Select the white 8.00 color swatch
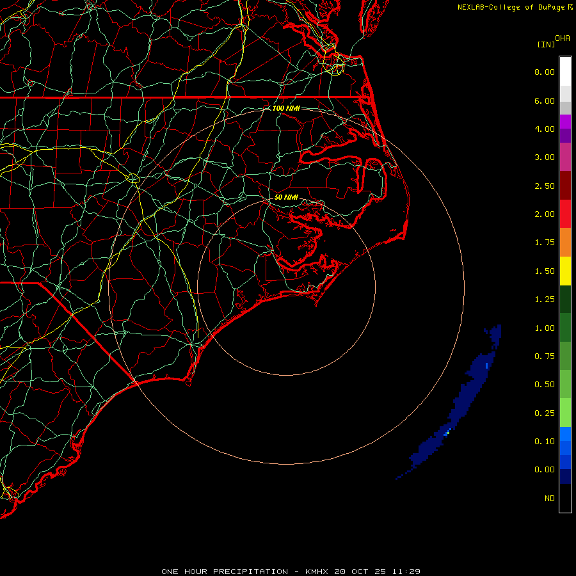This screenshot has width=576, height=576. (x=565, y=72)
